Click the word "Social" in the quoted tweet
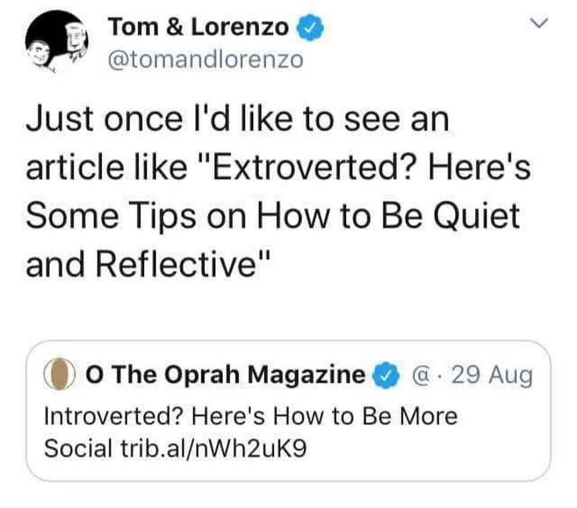Image resolution: width=577 pixels, height=508 pixels. coord(78,448)
